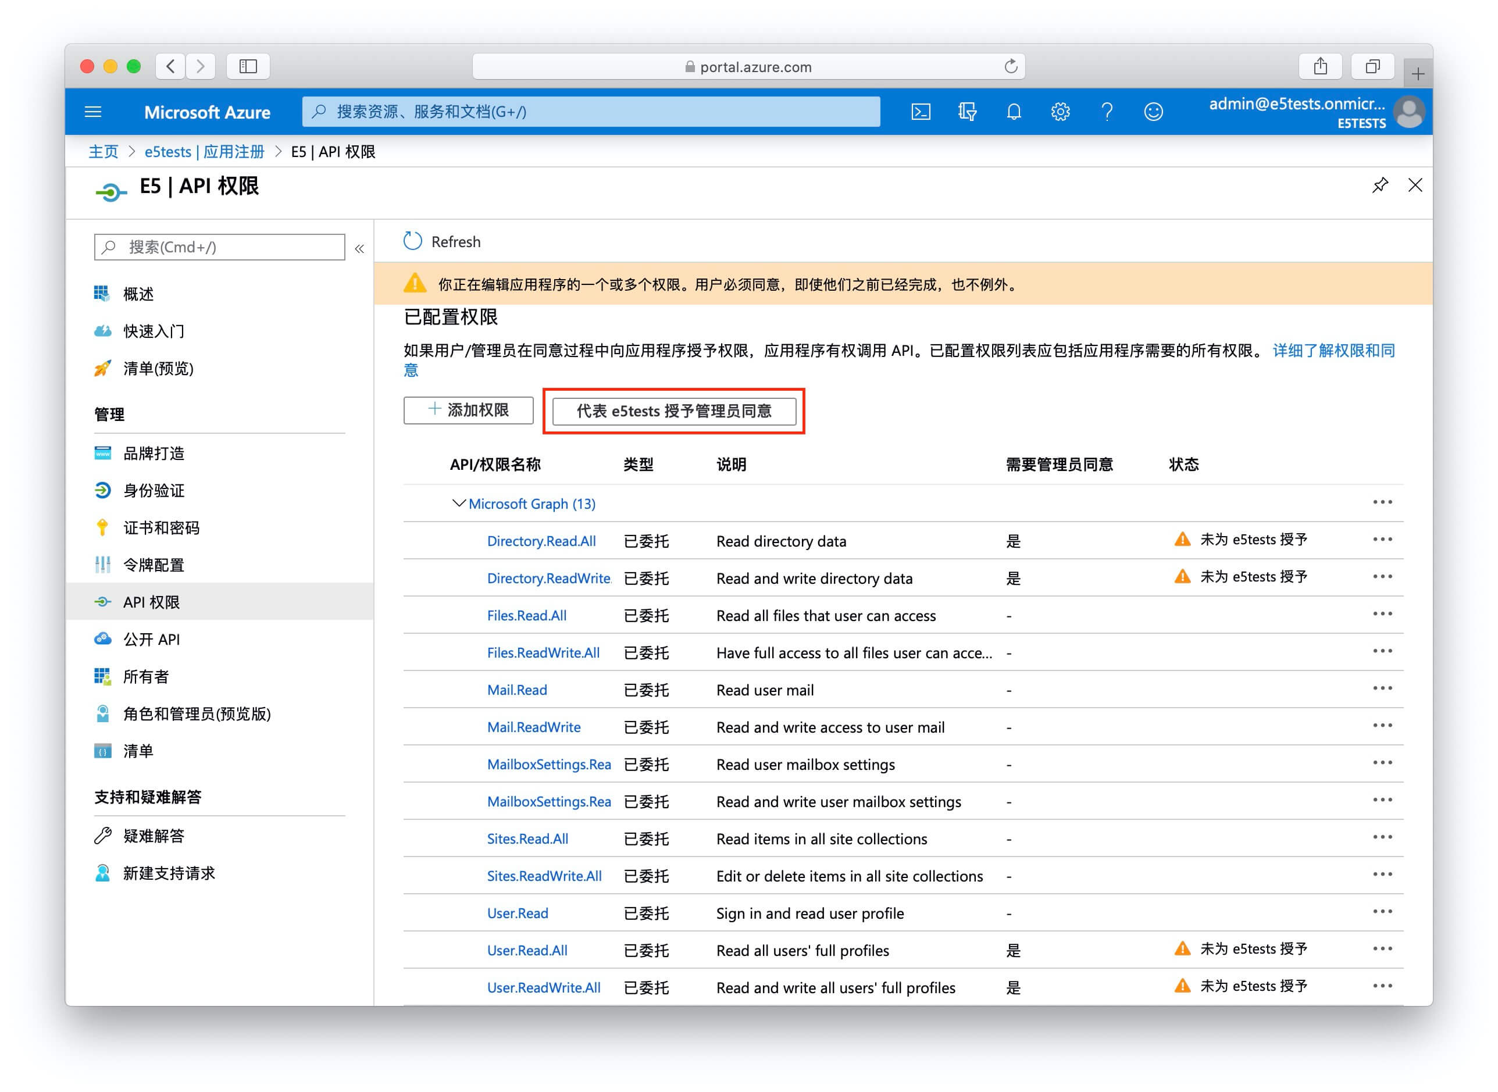Open the Directory.Read.All permission link
Image resolution: width=1498 pixels, height=1092 pixels.
541,541
